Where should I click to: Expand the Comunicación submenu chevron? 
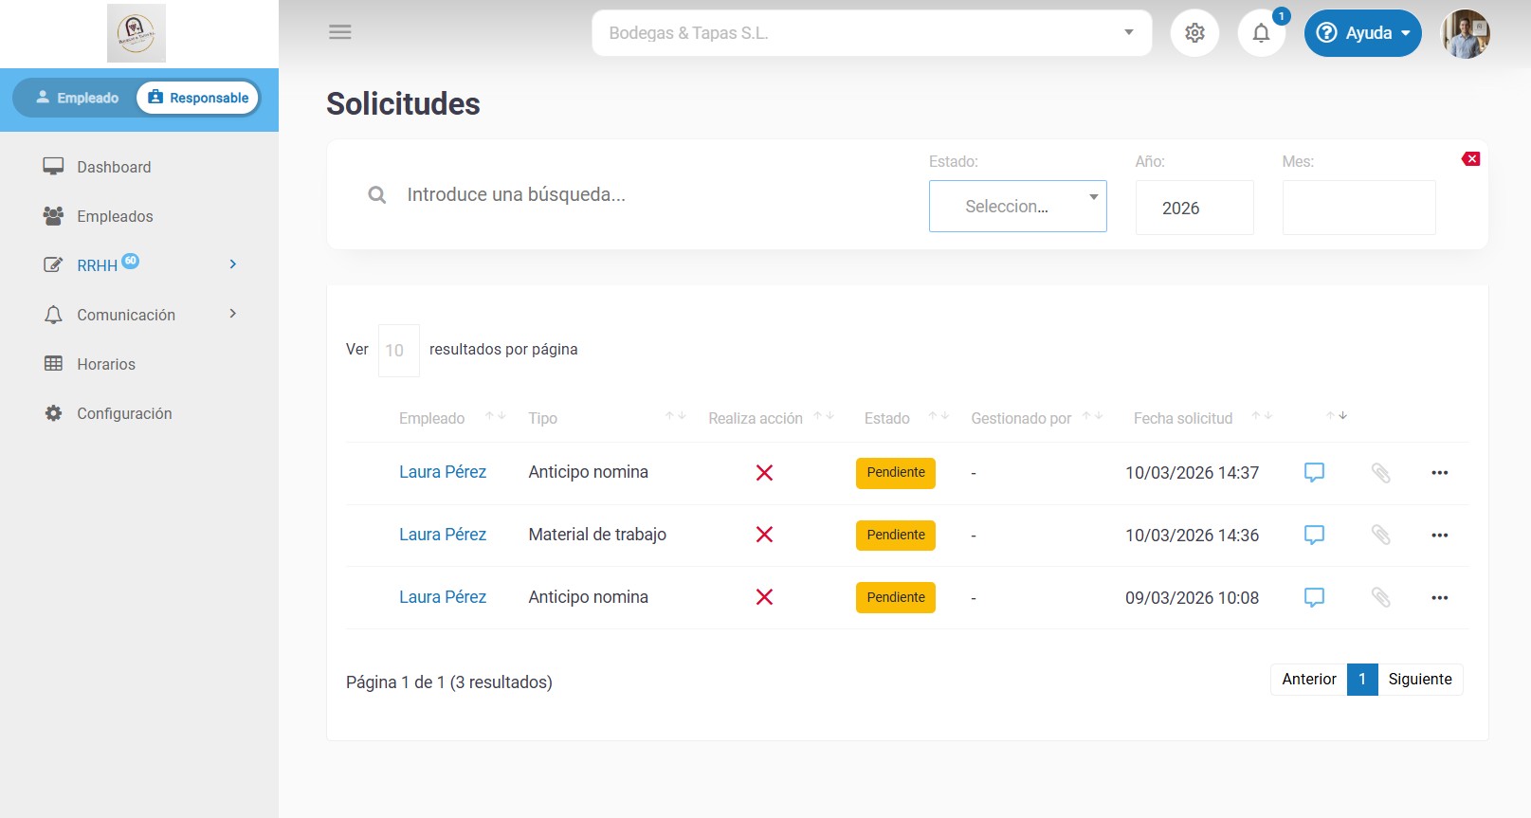[233, 314]
